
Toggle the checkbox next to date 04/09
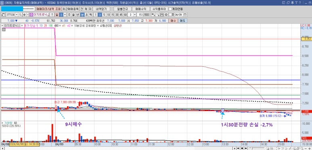170,14
